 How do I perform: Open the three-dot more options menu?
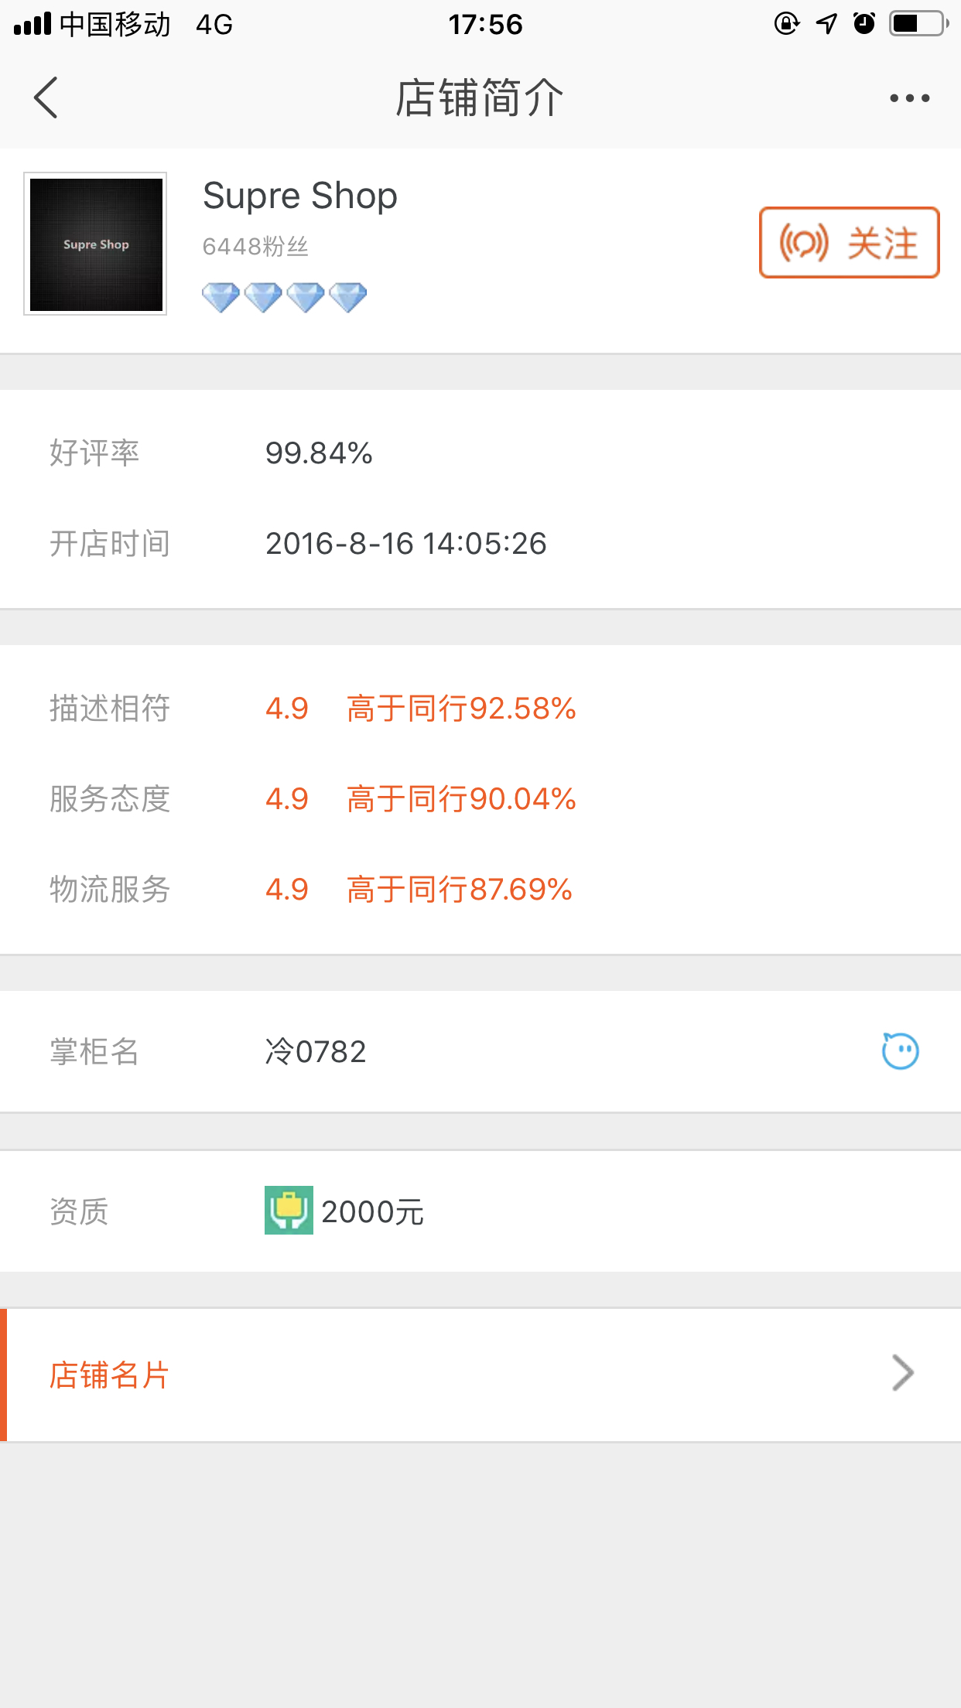point(909,98)
